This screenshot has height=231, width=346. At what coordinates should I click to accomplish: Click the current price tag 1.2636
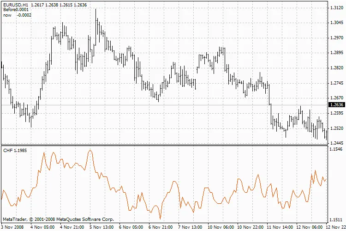(336, 105)
